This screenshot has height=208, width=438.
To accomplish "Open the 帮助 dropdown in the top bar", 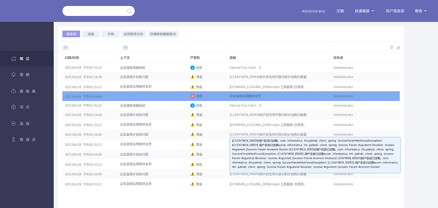I will 420,11.
